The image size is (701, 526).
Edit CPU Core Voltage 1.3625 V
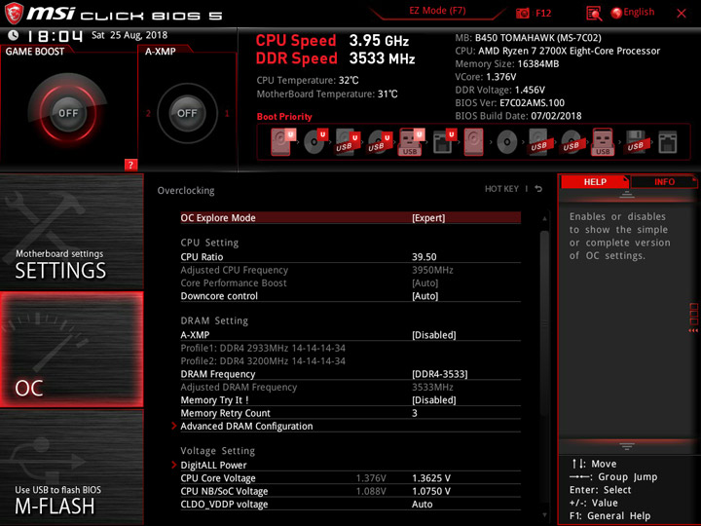pyautogui.click(x=431, y=478)
